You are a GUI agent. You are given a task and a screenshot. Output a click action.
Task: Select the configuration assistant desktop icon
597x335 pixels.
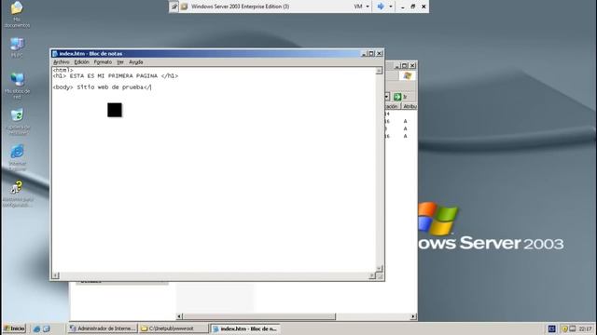(x=17, y=194)
